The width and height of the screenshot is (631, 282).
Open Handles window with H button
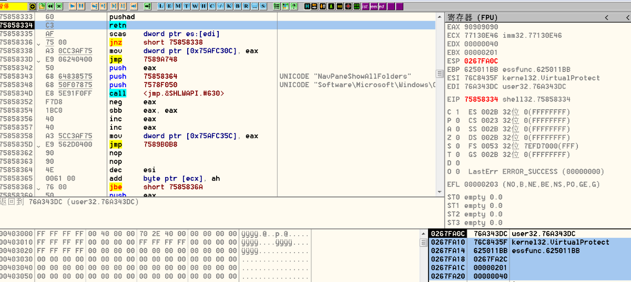[203, 6]
